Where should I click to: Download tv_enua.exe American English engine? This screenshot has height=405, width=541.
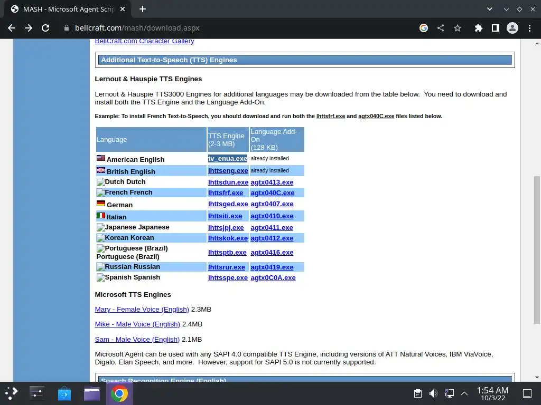point(228,158)
